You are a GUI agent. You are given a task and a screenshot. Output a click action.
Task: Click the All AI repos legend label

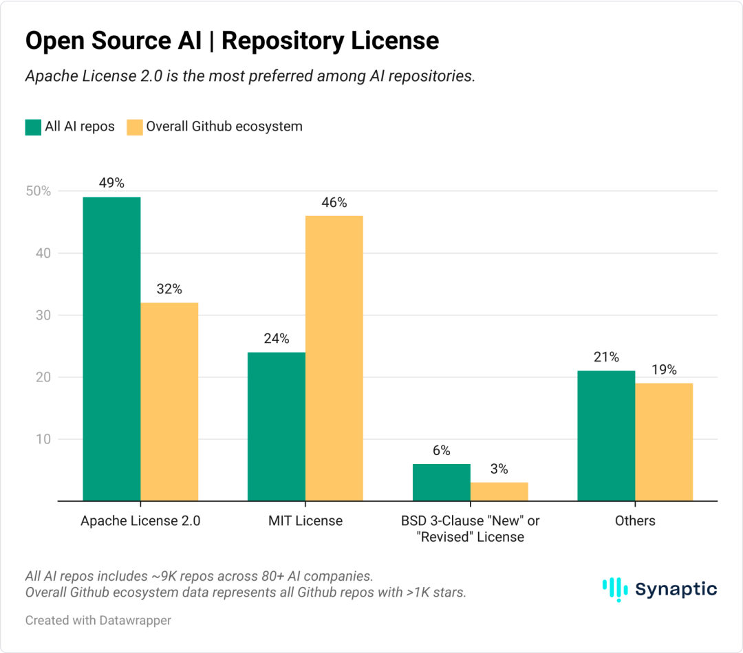80,126
